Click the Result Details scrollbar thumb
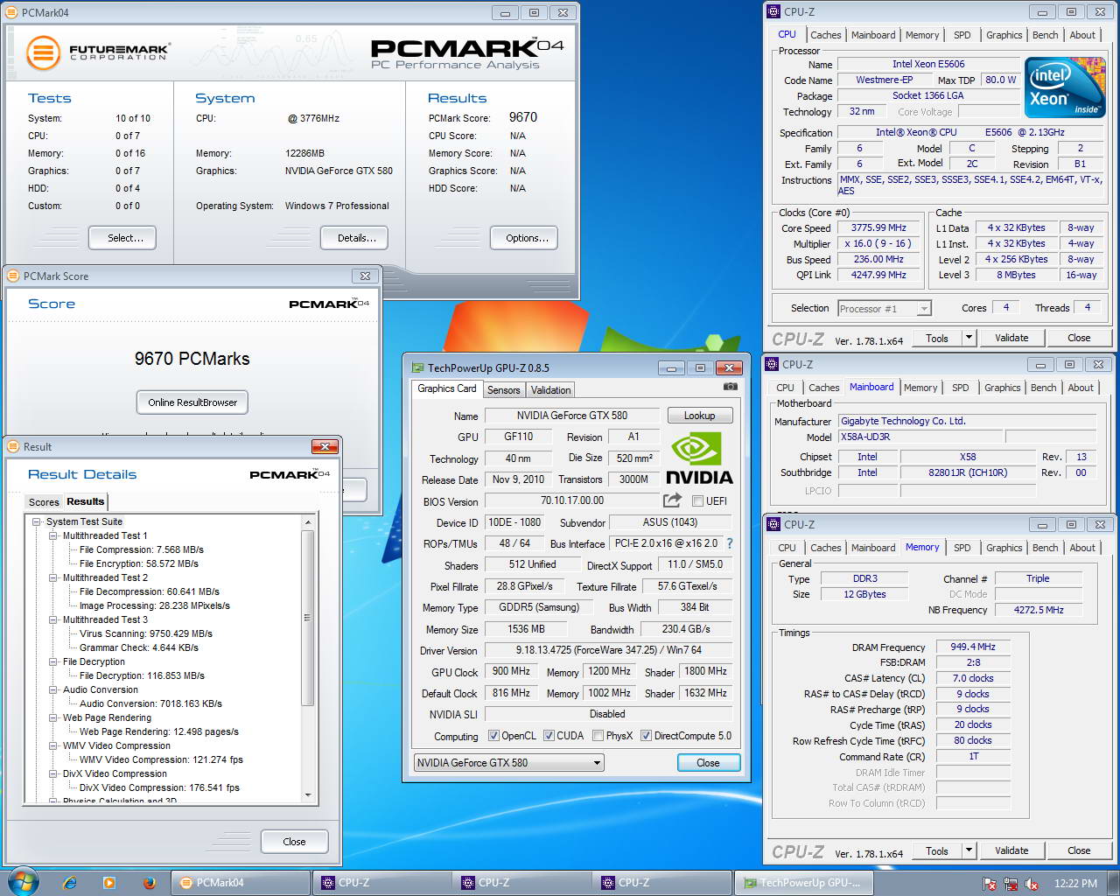 pyautogui.click(x=308, y=618)
